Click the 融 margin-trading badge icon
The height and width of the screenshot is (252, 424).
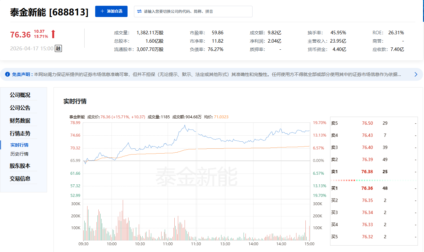coord(58,48)
